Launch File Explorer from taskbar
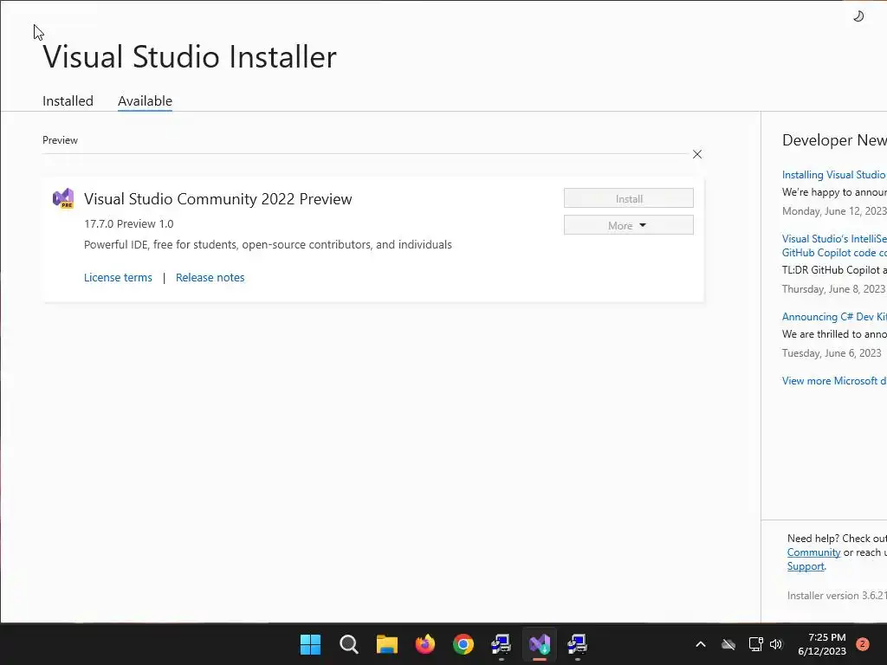Screen dimensions: 887x665 click(387, 644)
